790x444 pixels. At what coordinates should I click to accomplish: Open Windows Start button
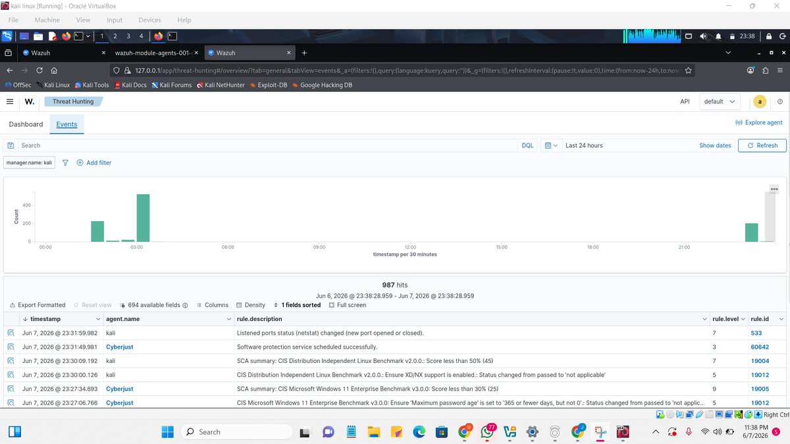tap(168, 432)
